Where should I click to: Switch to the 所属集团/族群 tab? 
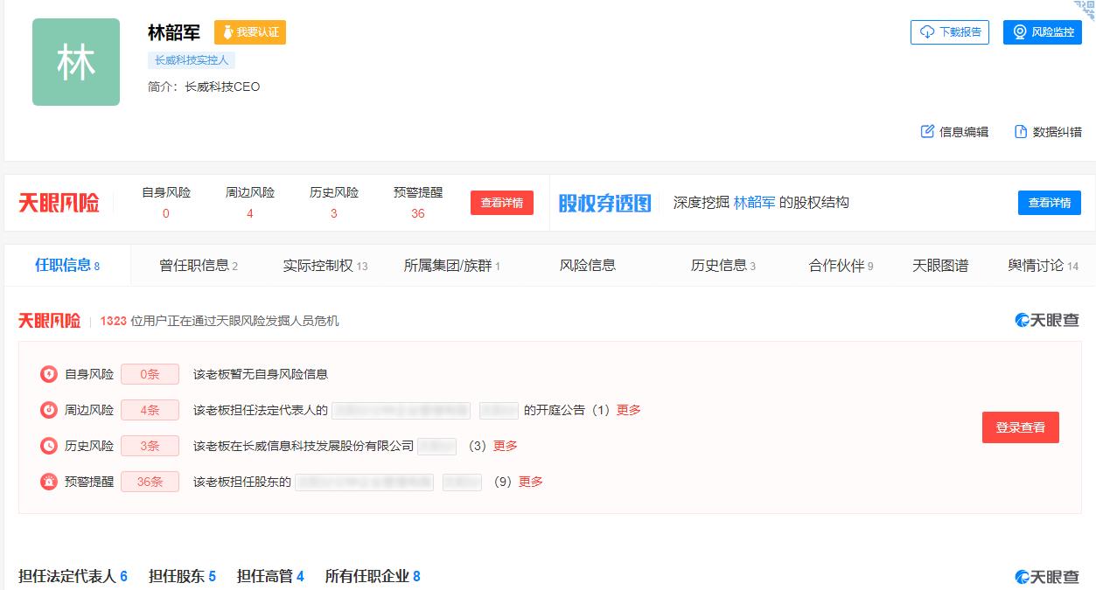[452, 266]
